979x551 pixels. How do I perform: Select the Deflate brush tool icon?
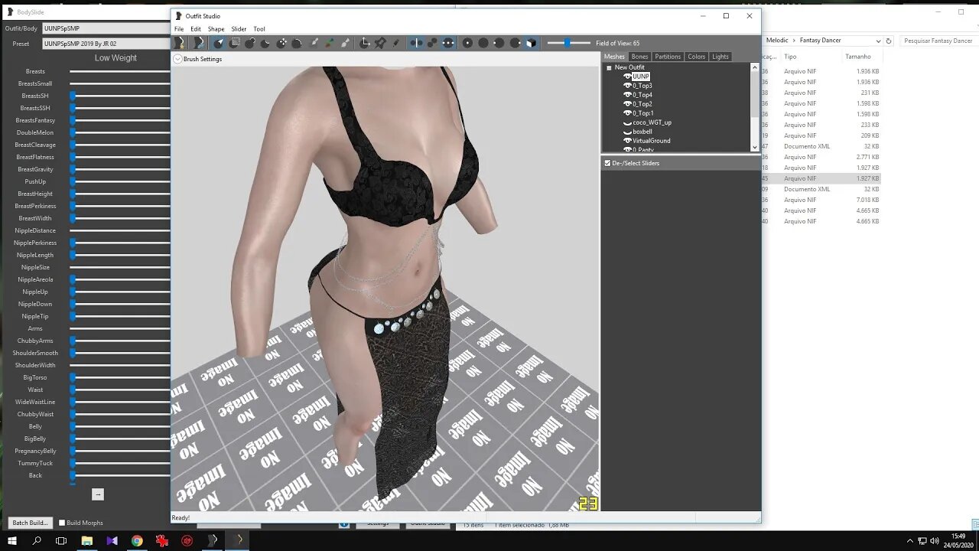pyautogui.click(x=265, y=43)
